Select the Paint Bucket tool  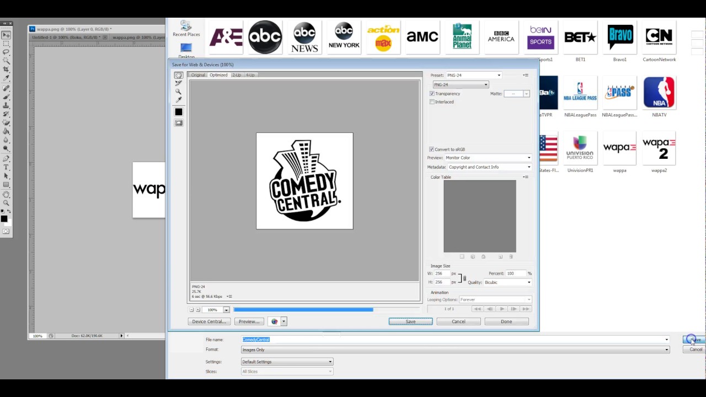tap(6, 131)
